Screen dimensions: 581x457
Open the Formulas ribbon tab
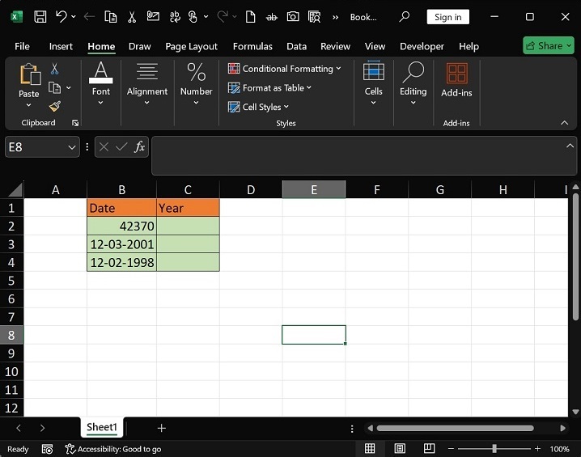252,46
